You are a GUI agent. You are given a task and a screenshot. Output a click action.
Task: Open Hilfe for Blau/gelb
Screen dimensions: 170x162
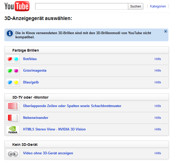158,82
